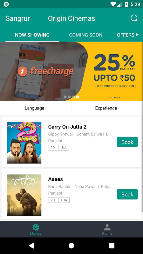Open the Asees movie poster
The width and height of the screenshot is (143, 254).
coord(24,195)
